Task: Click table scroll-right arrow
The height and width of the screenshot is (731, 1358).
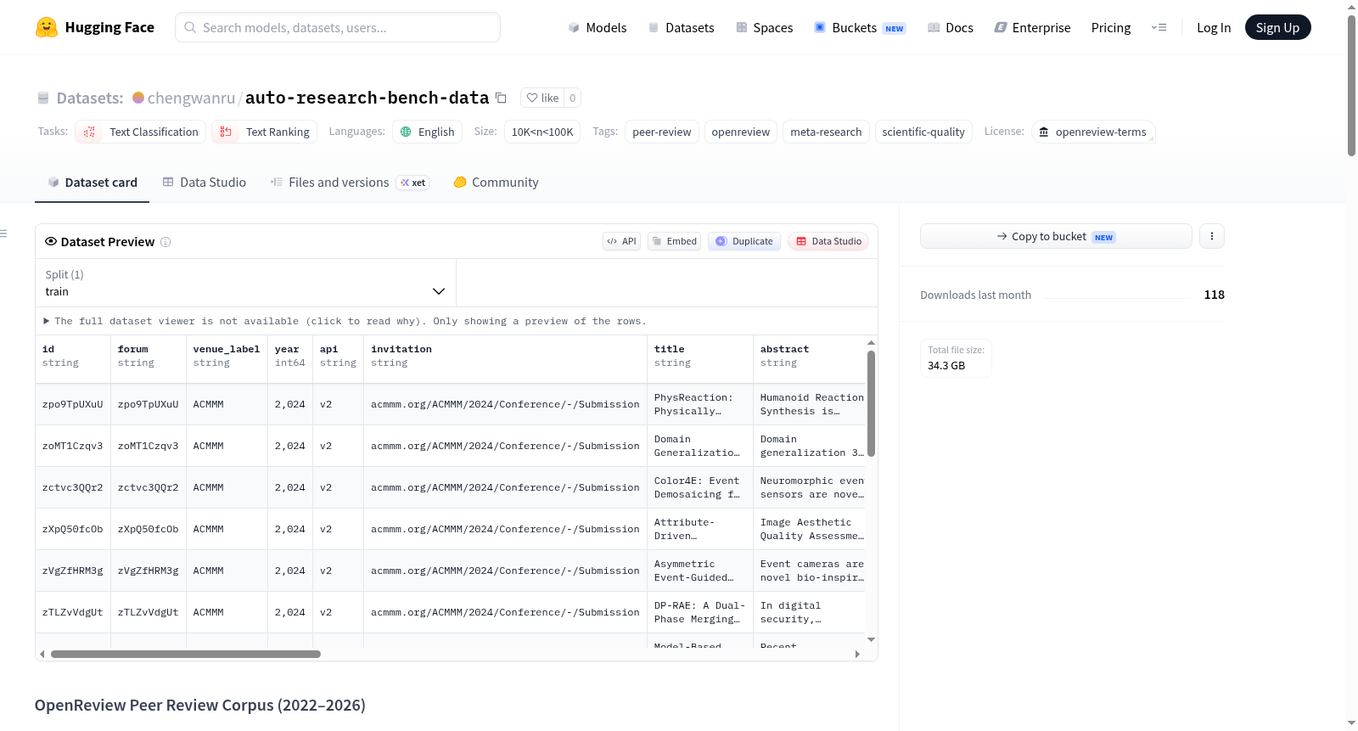Action: (x=857, y=654)
